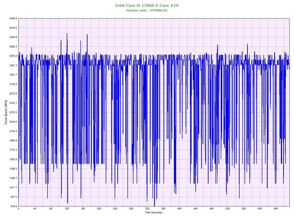Click the 320 tick on time axis

coord(147,209)
